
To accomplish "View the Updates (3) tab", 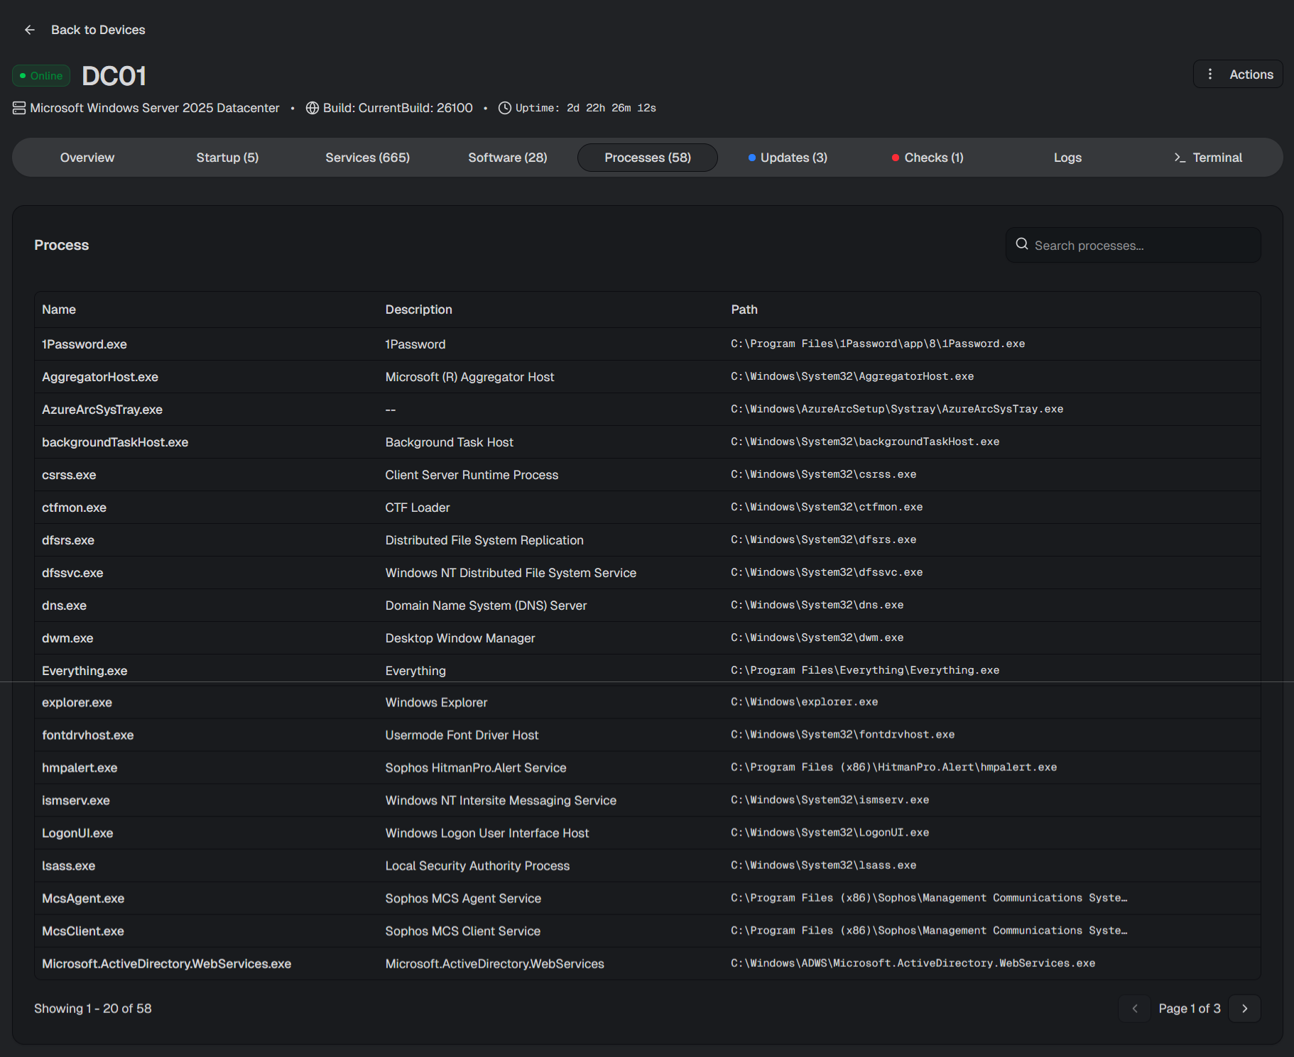I will point(788,158).
